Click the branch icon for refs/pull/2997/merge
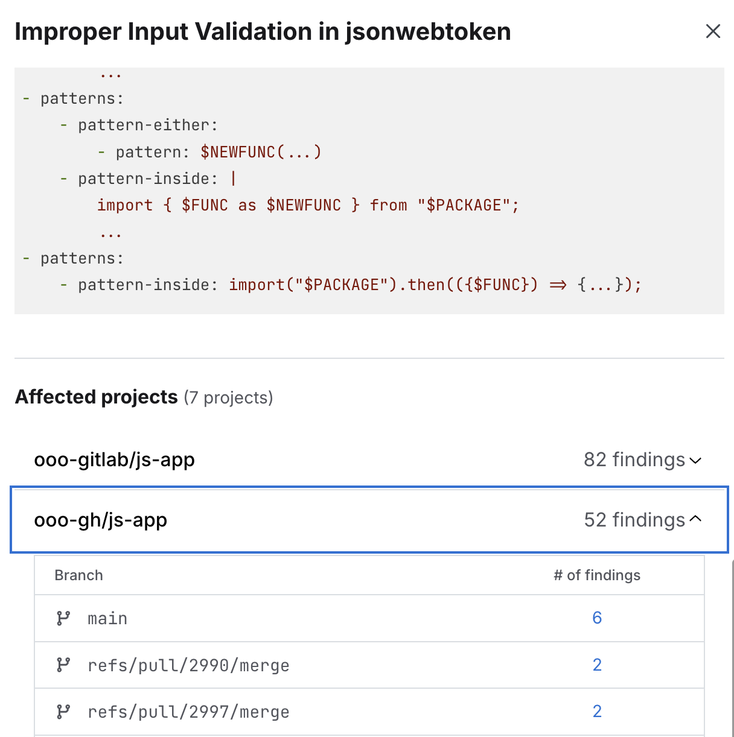Image resolution: width=734 pixels, height=737 pixels. point(63,712)
